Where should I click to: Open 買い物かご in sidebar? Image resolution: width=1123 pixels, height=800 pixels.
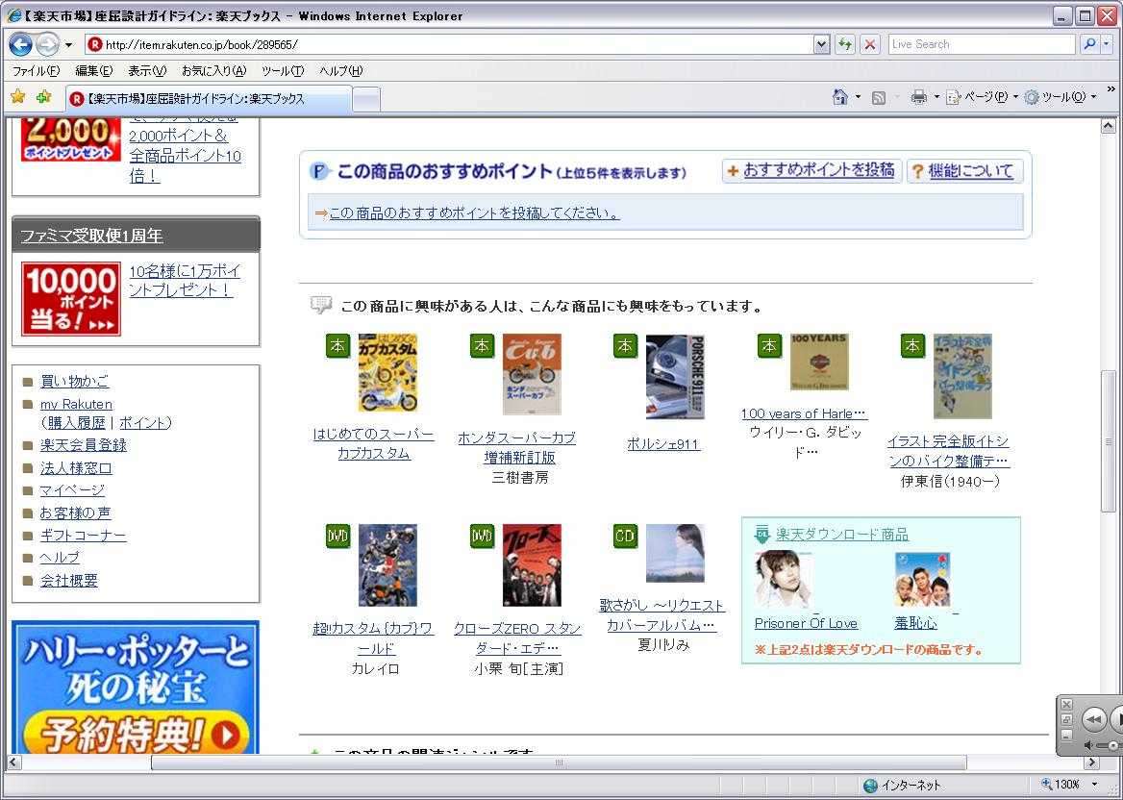pos(74,381)
